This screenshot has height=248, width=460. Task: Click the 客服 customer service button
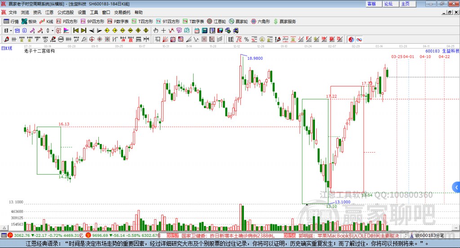pos(372,4)
